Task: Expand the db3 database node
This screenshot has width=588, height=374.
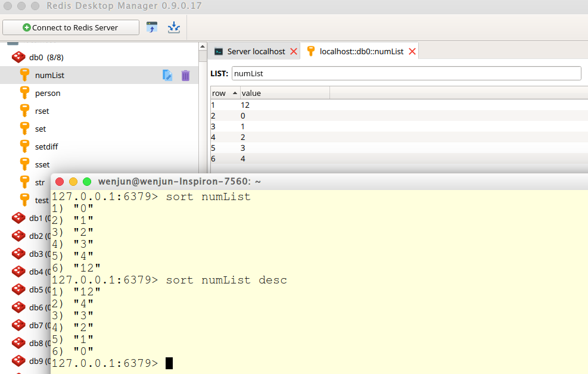Action: 18,254
